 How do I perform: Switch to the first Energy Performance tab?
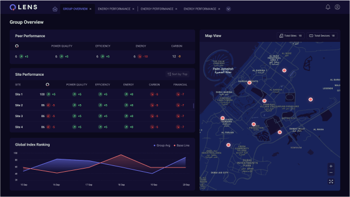point(114,9)
